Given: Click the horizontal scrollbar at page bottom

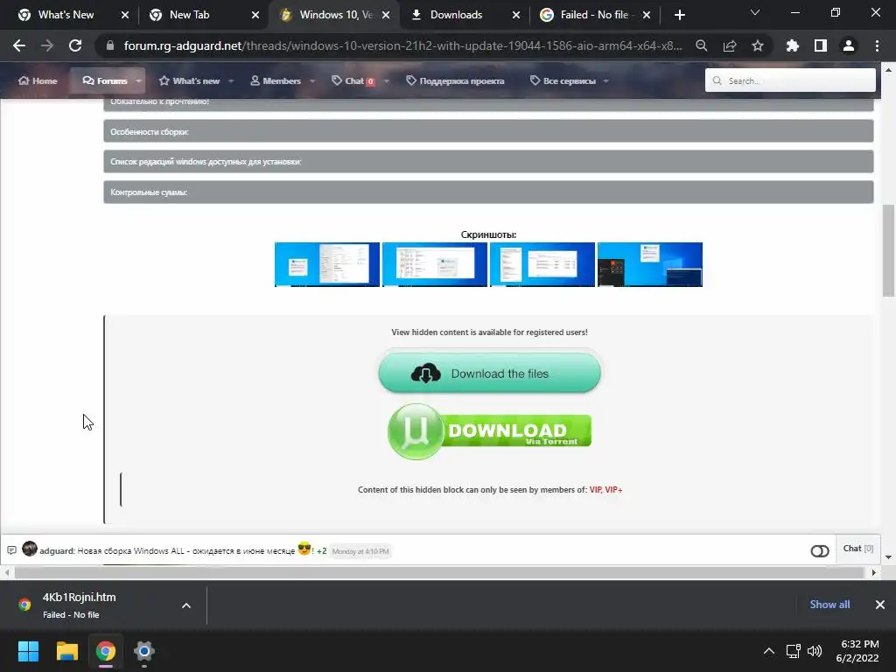Looking at the screenshot, I should pyautogui.click(x=440, y=572).
